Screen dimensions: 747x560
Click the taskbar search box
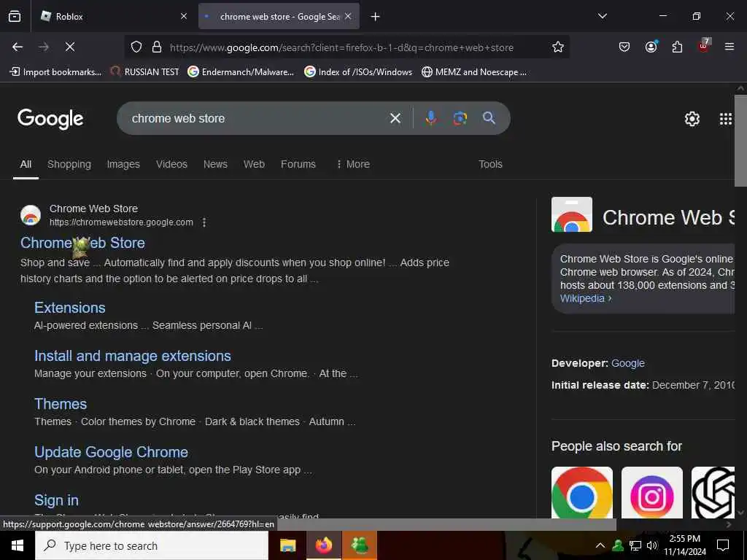click(x=152, y=545)
